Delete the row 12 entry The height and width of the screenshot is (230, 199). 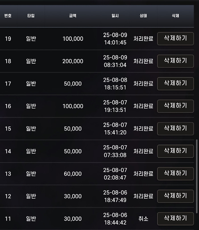pos(175,196)
